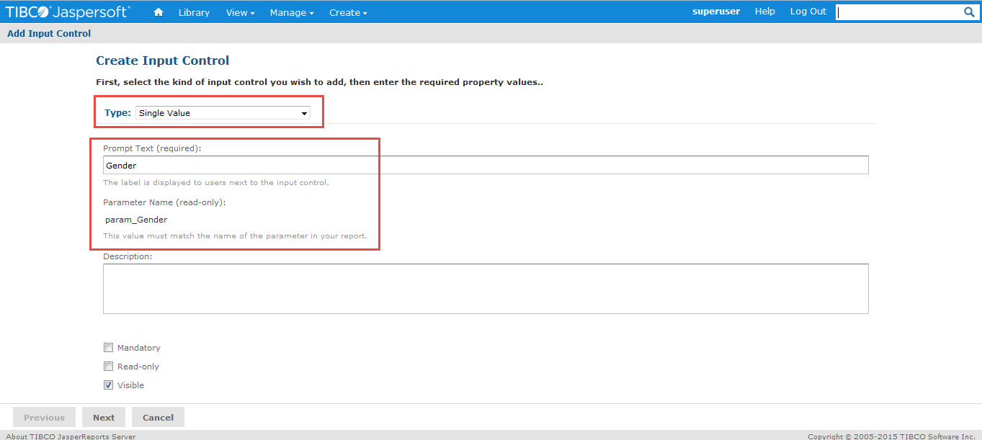The height and width of the screenshot is (440, 982).
Task: Click the search magnifier icon
Action: tap(969, 12)
